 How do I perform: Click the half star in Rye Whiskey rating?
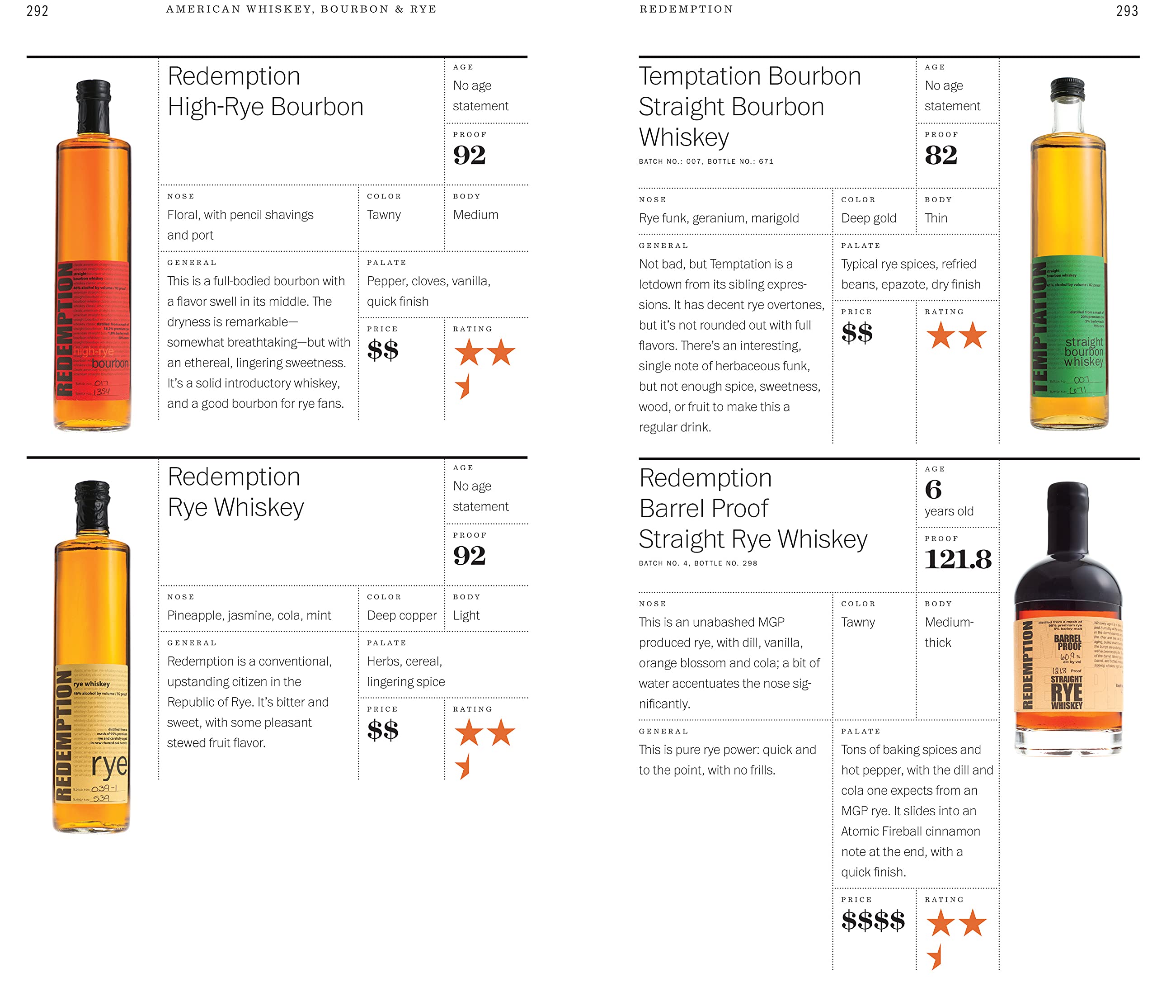[463, 766]
